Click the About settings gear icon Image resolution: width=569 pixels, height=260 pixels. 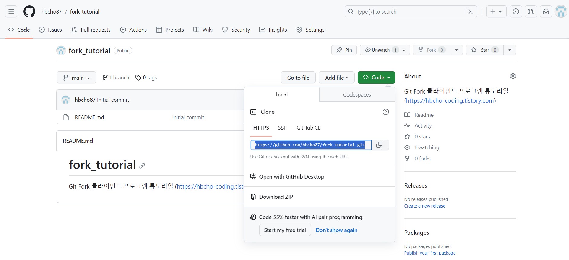tap(513, 76)
